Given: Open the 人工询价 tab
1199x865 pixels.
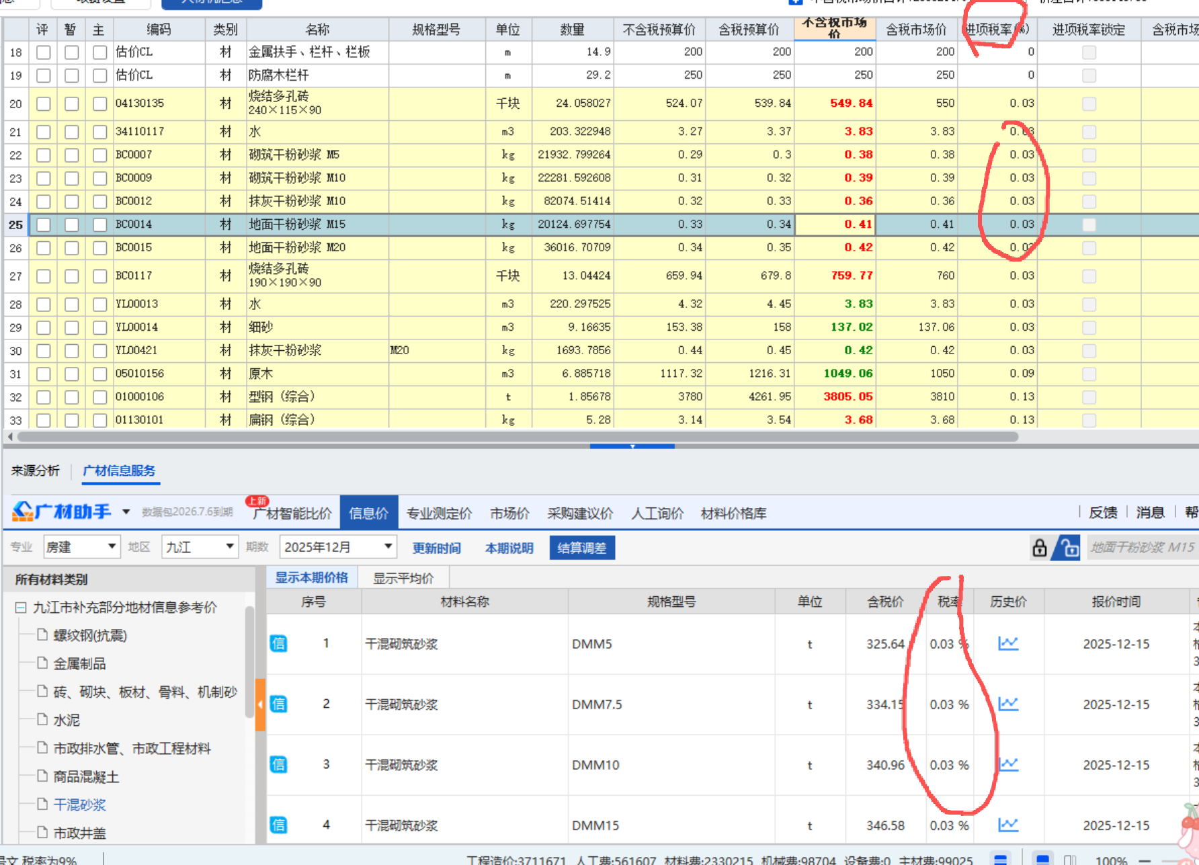Looking at the screenshot, I should tap(657, 513).
